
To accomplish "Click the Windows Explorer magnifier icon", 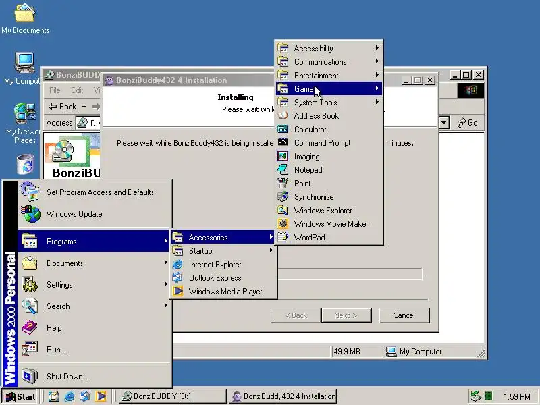I will [283, 210].
